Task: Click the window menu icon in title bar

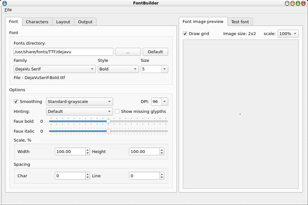Action: (4, 3)
